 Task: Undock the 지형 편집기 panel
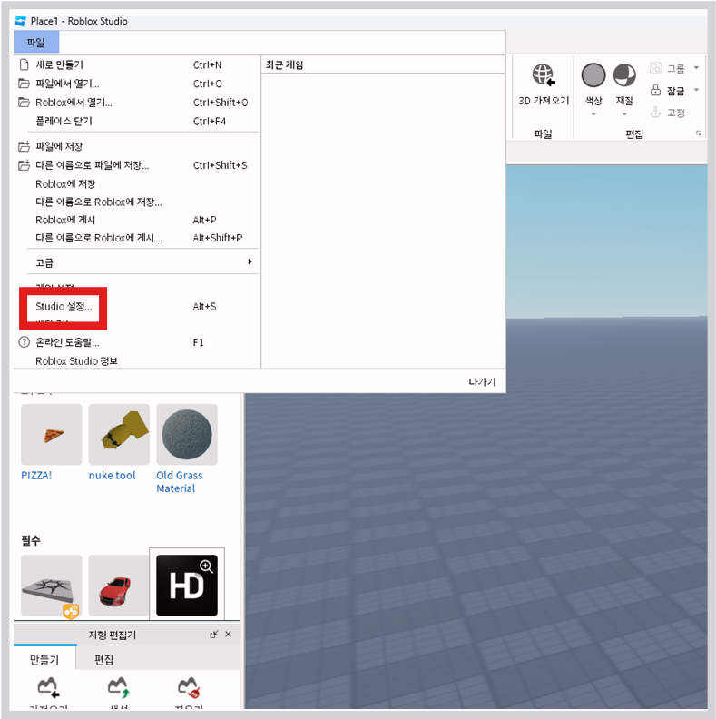(213, 635)
